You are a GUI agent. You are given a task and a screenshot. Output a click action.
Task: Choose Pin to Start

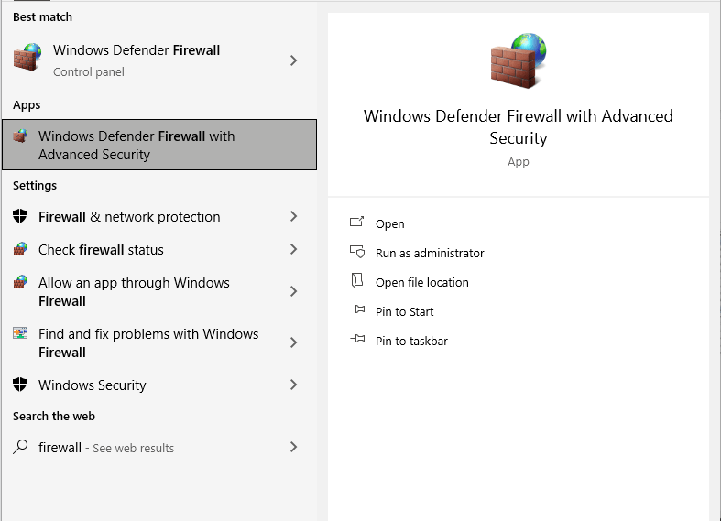click(x=404, y=311)
